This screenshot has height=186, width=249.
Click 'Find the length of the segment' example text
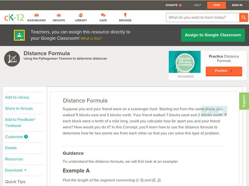pyautogui.click(x=112, y=180)
